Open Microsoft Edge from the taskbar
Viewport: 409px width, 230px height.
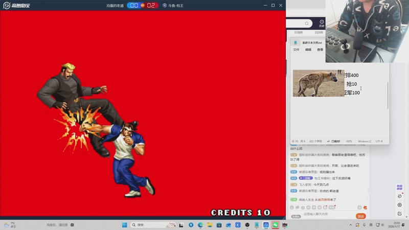click(x=200, y=225)
